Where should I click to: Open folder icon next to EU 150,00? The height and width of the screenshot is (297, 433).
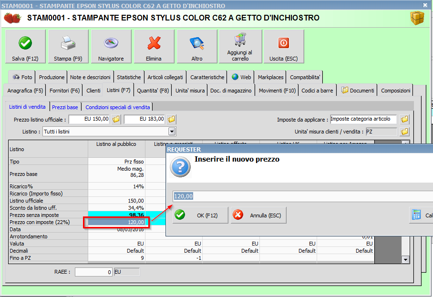[116, 119]
